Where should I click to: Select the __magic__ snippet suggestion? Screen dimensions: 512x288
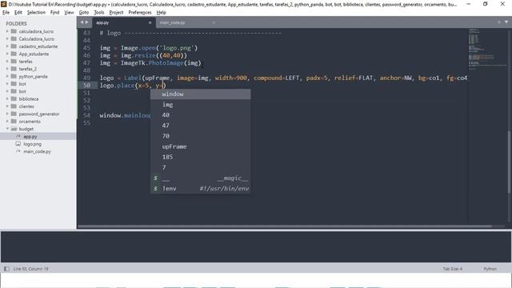coord(201,178)
